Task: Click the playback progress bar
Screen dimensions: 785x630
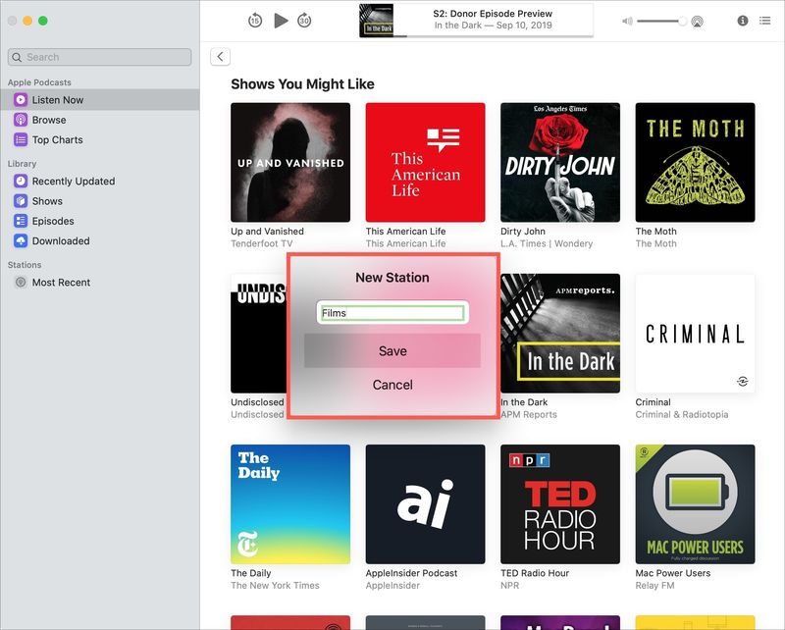Action: pos(494,36)
